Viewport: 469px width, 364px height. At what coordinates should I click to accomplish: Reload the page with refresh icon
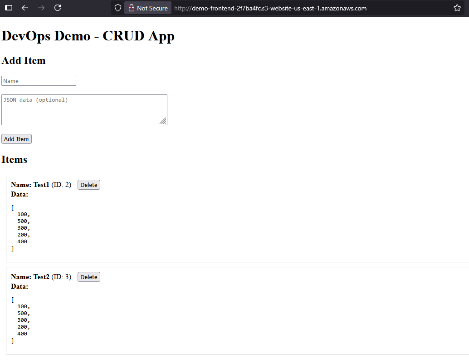click(58, 8)
